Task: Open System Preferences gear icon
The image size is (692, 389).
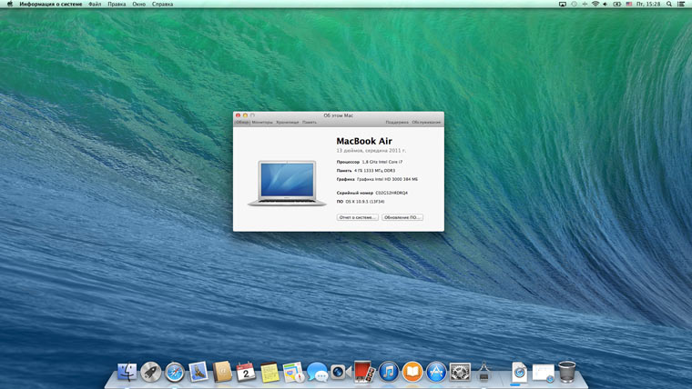Action: coord(460,372)
